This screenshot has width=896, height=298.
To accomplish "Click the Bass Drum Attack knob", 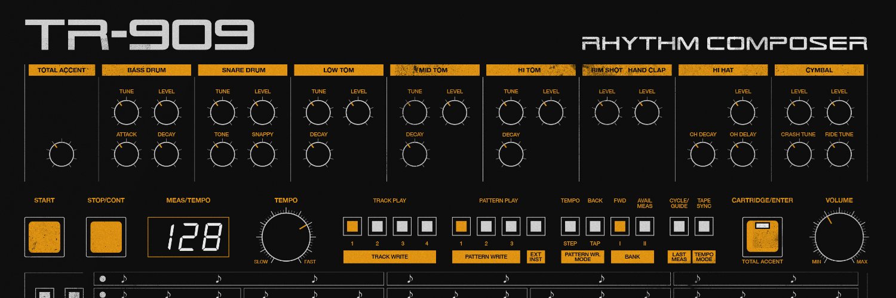I will point(126,154).
